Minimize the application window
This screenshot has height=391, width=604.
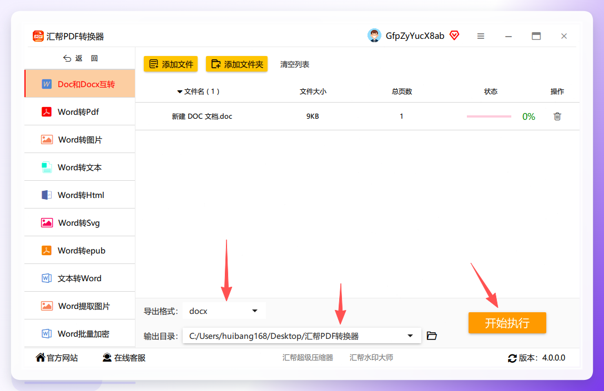[509, 36]
